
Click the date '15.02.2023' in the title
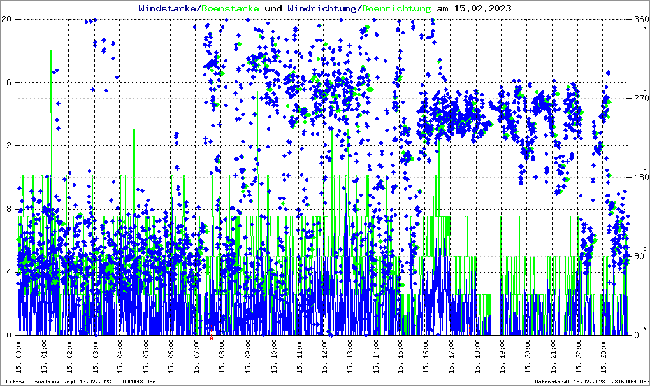click(x=483, y=8)
